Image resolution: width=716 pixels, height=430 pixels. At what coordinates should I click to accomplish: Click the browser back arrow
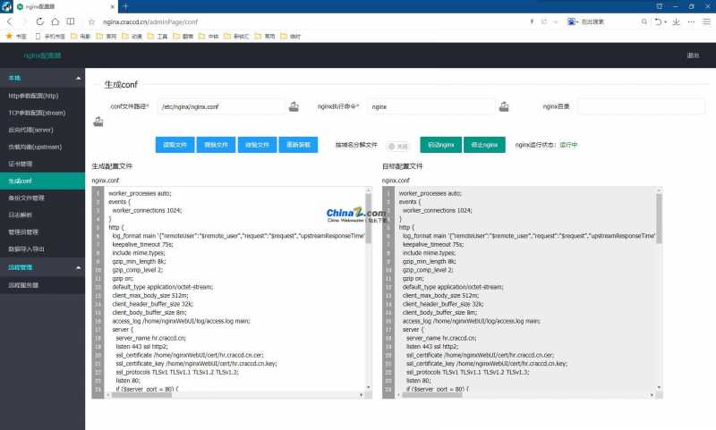[10, 21]
